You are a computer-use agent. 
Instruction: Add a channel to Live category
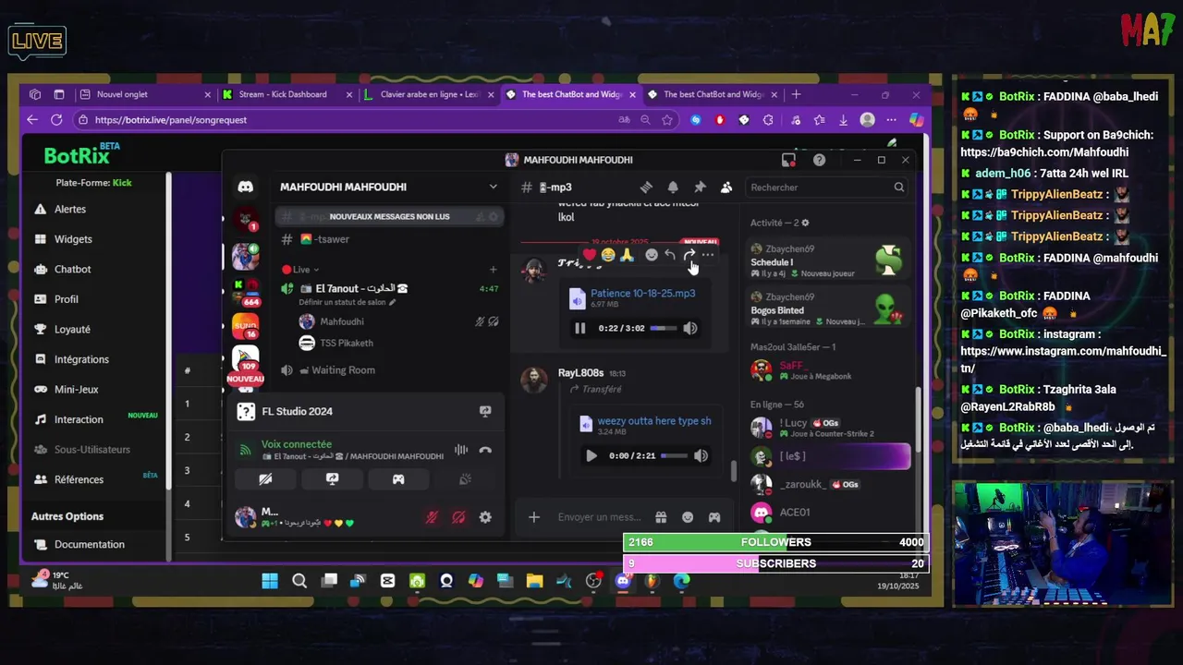pos(493,270)
